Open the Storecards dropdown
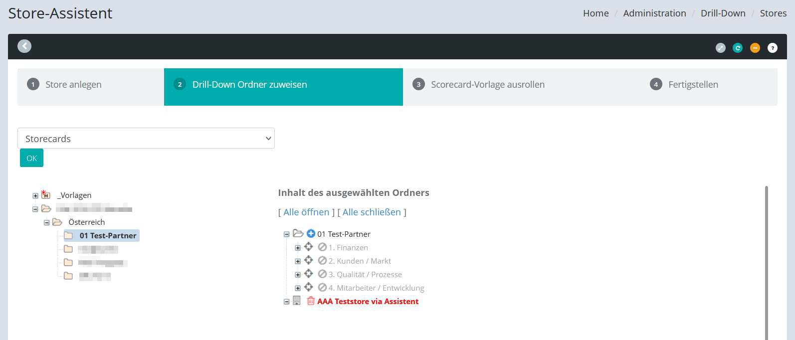This screenshot has width=795, height=340. 146,138
